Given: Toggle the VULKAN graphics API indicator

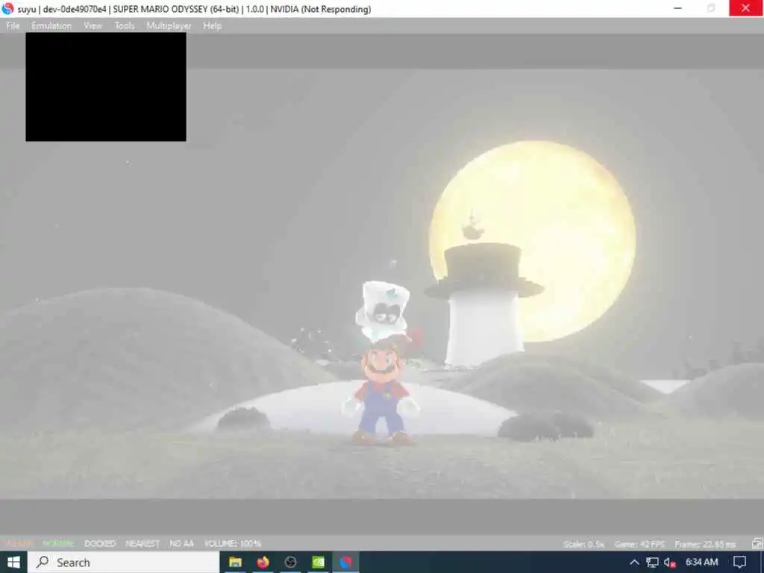Looking at the screenshot, I should tap(19, 543).
